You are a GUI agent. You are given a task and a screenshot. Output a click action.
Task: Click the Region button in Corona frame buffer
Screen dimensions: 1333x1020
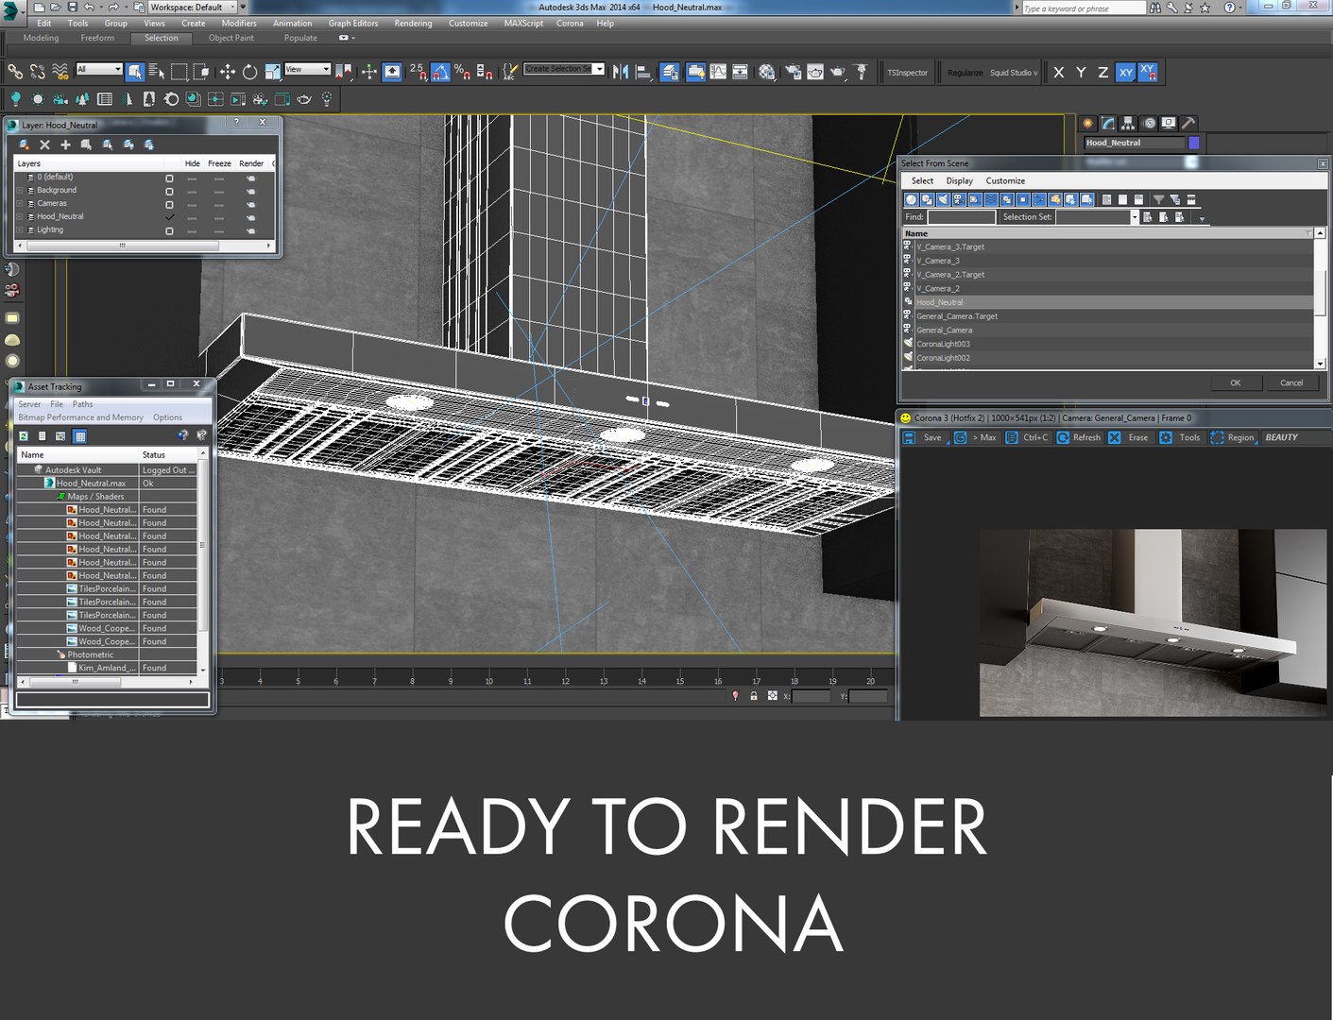coord(1233,437)
